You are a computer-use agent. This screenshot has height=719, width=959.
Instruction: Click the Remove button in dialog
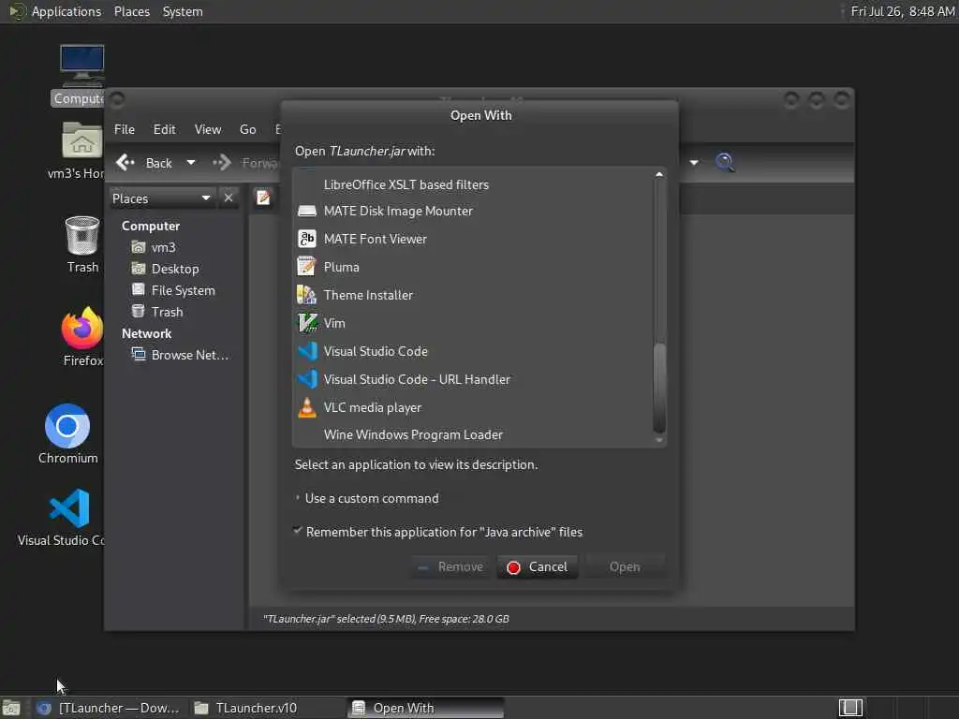coord(450,566)
